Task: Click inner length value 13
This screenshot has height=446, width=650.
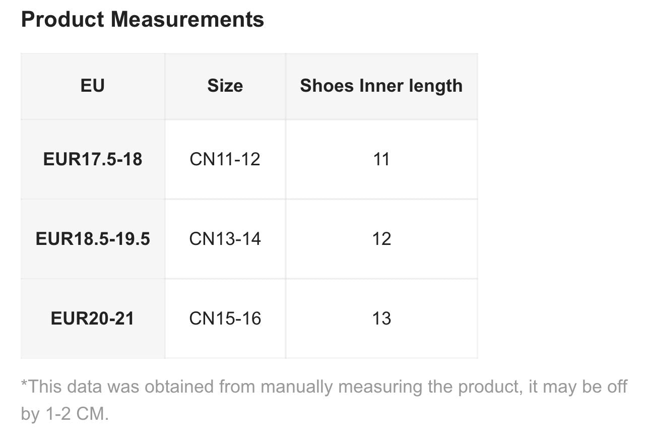Action: tap(381, 318)
